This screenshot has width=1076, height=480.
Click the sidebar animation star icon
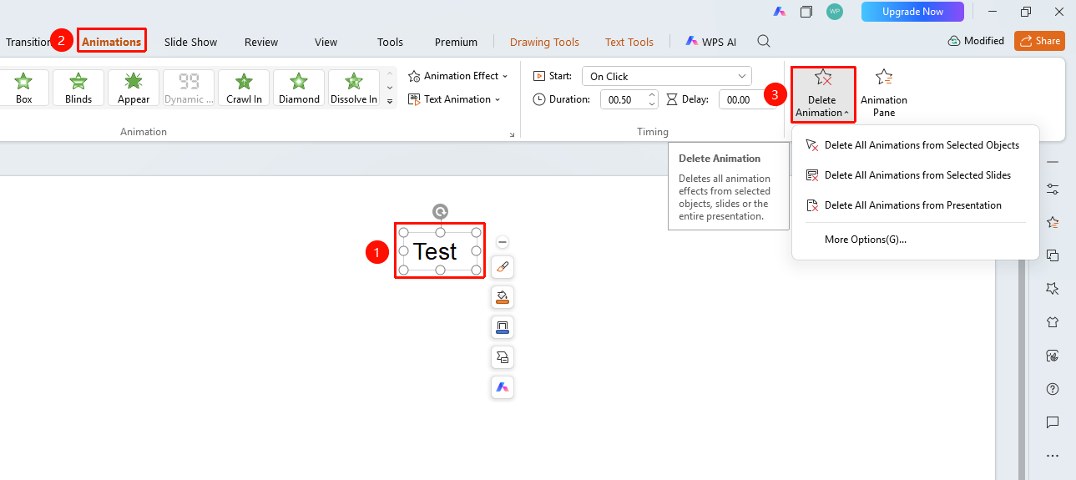coord(1053,223)
